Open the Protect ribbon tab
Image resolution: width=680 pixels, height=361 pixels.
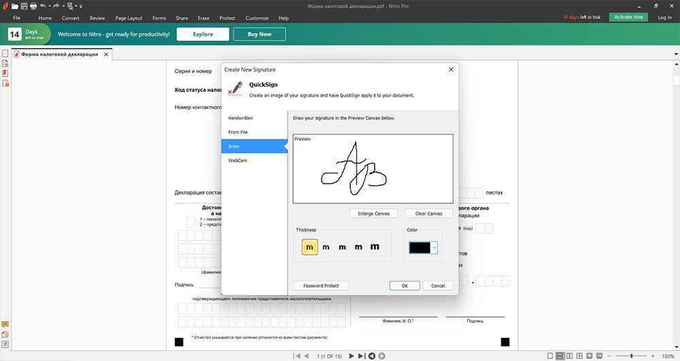[x=227, y=18]
